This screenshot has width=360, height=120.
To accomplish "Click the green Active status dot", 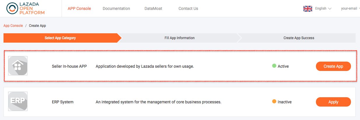I will (274, 66).
